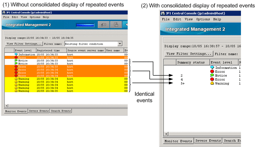Viewport: 256px width, 148px height.
Task: Open Options menu in left console window
Action: [x=35, y=17]
